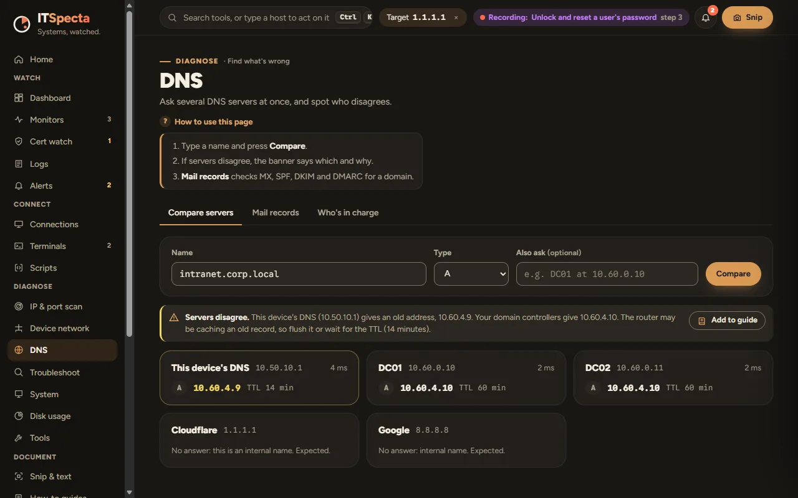
Task: Go to Monitors in sidebar
Action: point(62,120)
